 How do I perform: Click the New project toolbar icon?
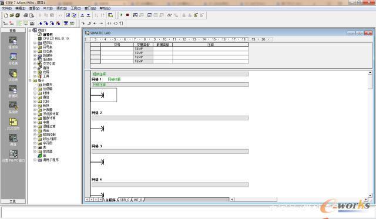pyautogui.click(x=6, y=15)
